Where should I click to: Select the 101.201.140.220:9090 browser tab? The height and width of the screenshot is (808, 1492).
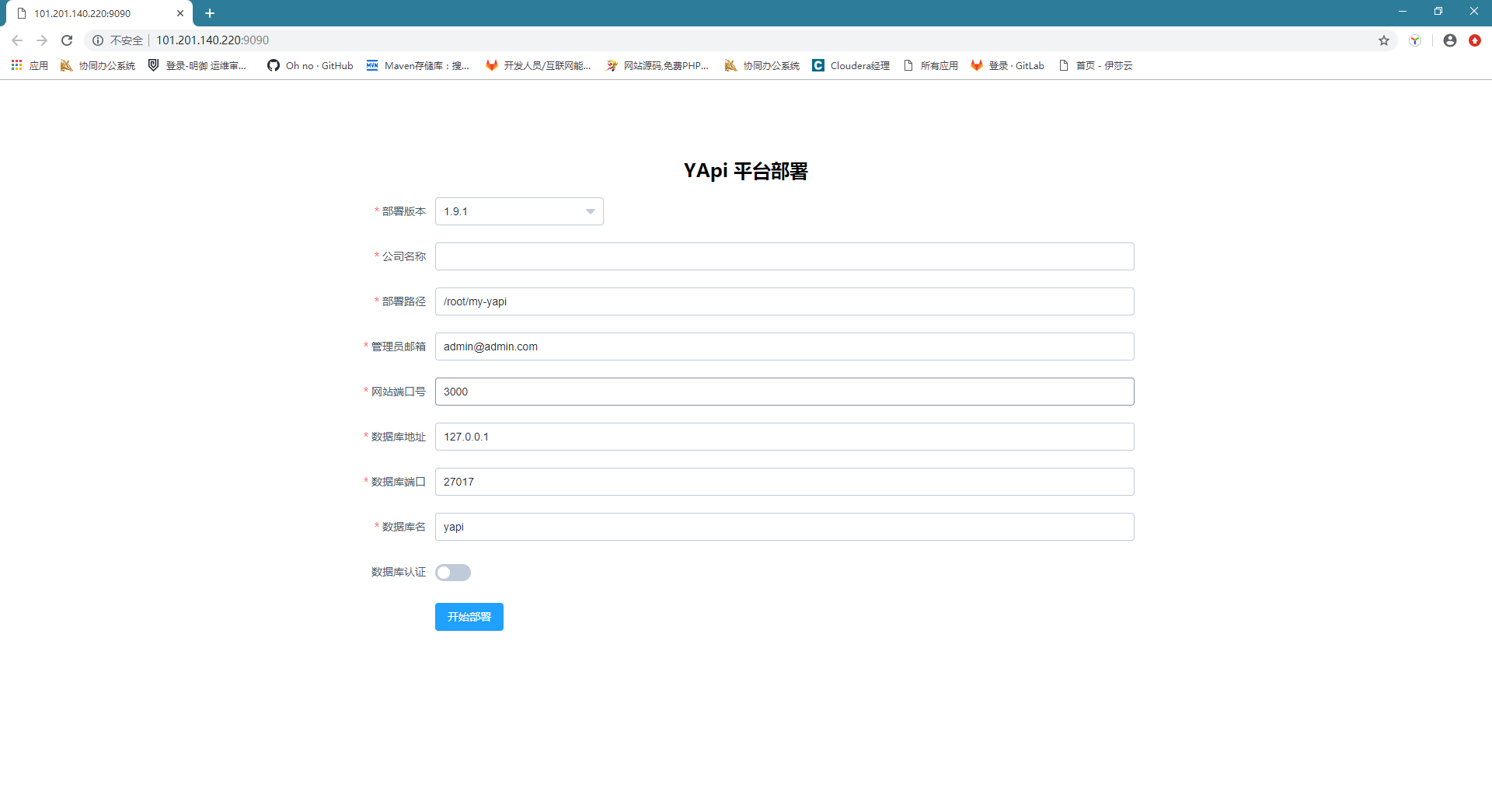click(99, 13)
